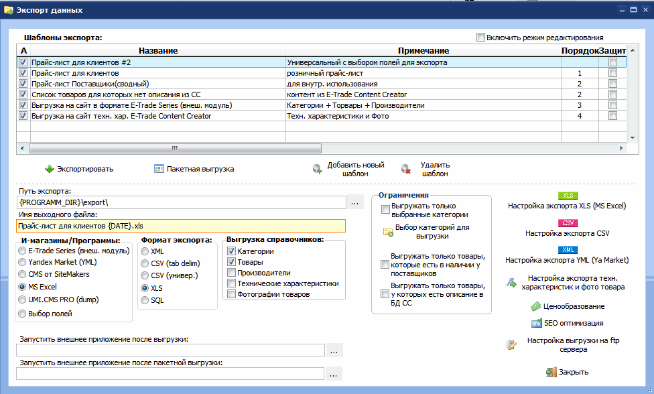Click the Выбор категорий folder icon
Viewport: 654px width, 394px height.
click(389, 232)
